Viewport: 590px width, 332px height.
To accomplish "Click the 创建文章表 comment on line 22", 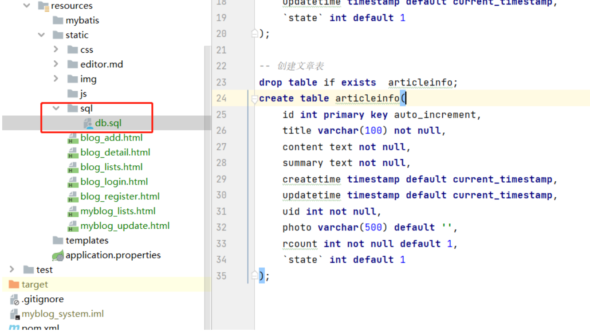I will click(300, 66).
